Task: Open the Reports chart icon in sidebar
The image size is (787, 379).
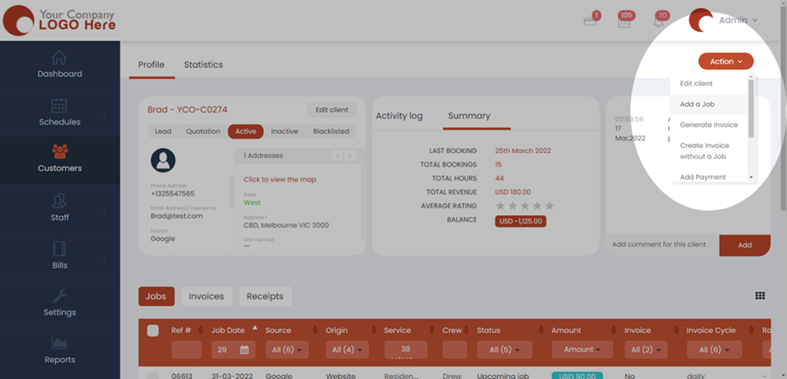Action: (59, 343)
